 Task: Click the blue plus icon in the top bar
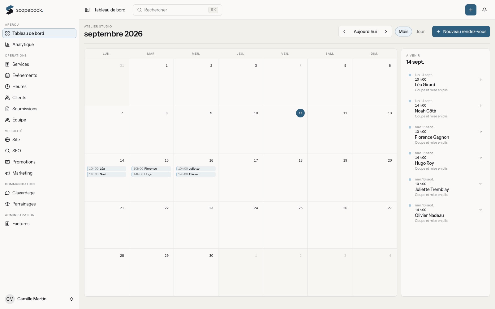point(471,10)
